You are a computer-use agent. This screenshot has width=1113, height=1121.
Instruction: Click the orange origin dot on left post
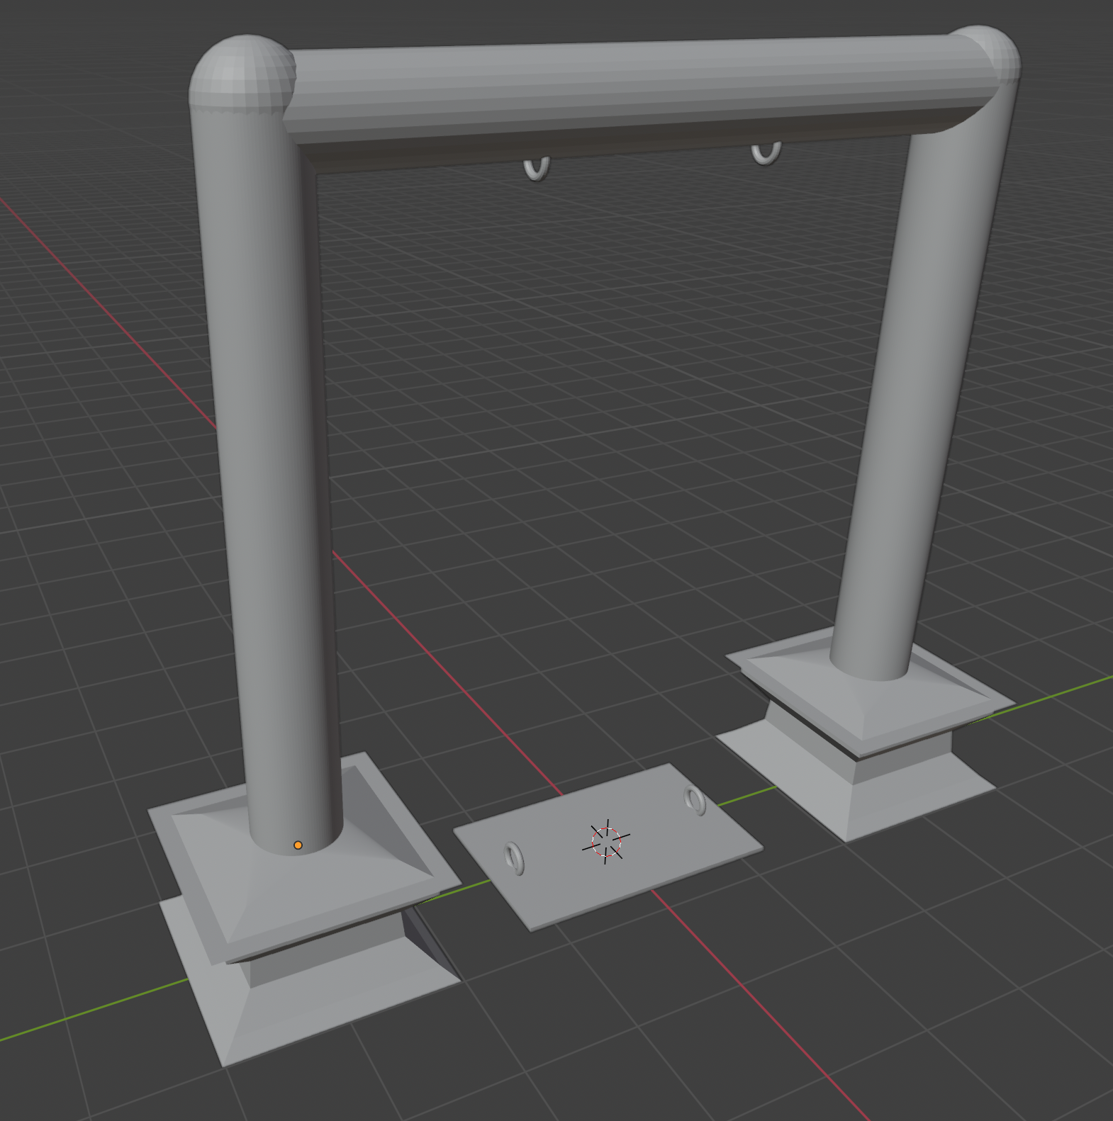298,845
